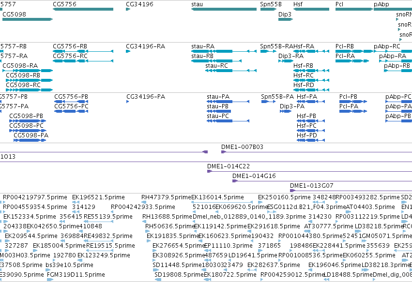This screenshot has width=412, height=282.
Task: Open EST SD19808.5prime
Action: (x=179, y=275)
